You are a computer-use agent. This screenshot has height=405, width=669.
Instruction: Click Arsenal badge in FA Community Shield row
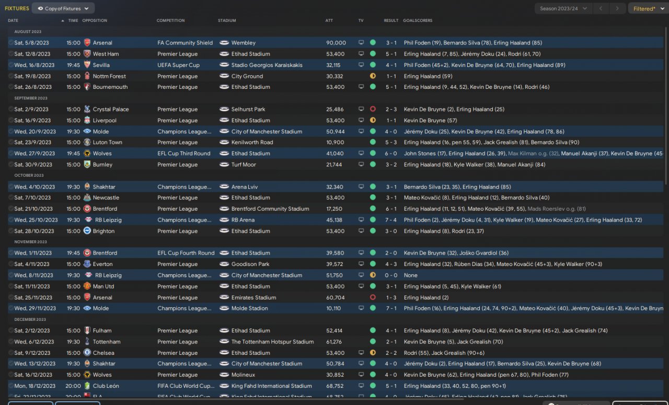pos(87,43)
